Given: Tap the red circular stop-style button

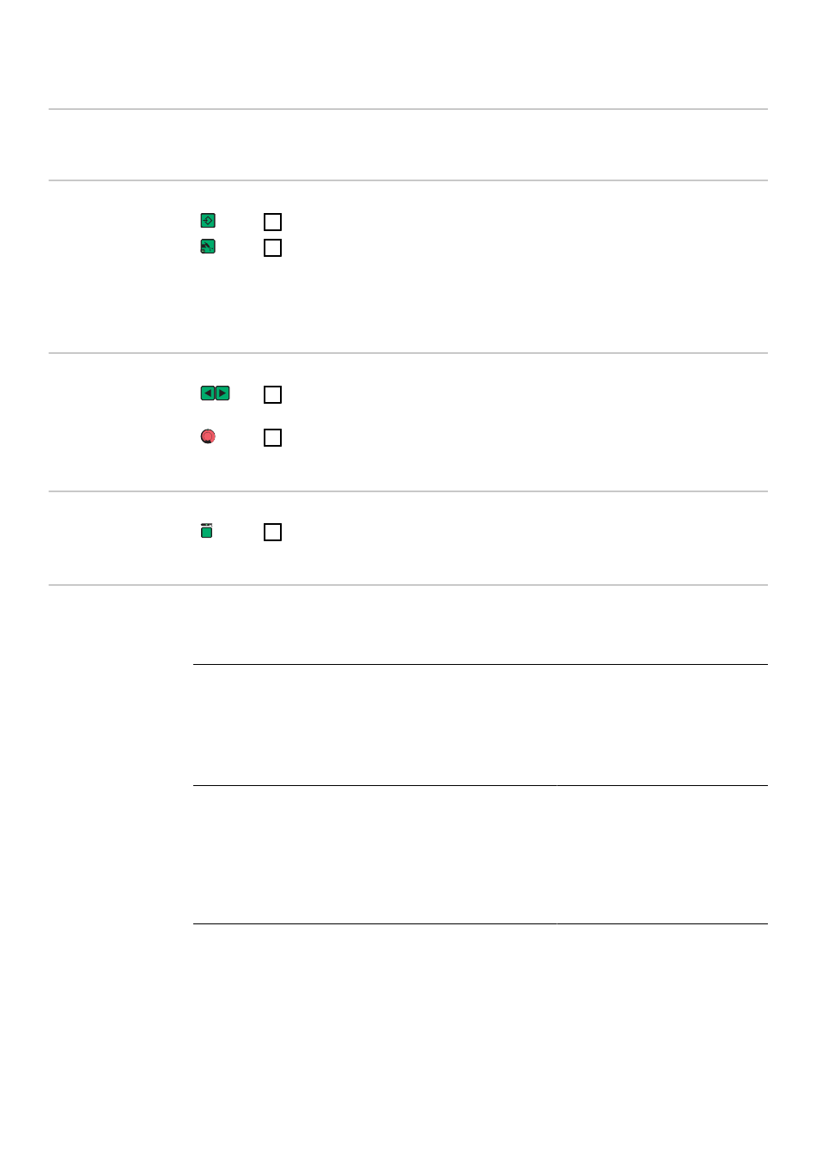Looking at the screenshot, I should 208,436.
